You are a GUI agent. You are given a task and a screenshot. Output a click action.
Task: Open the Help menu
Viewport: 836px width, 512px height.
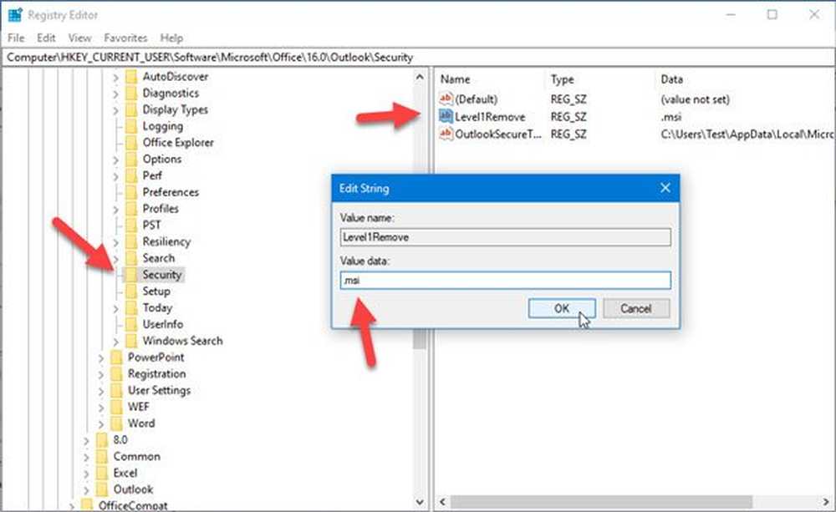click(x=171, y=38)
